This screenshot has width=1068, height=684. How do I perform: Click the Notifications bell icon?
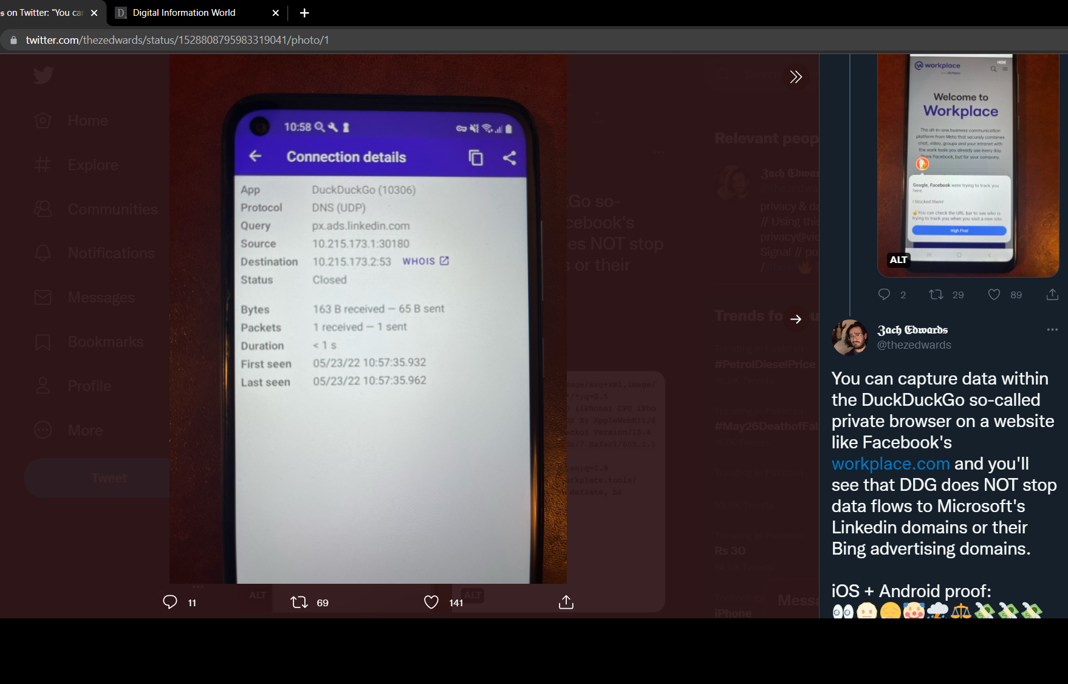tap(43, 253)
